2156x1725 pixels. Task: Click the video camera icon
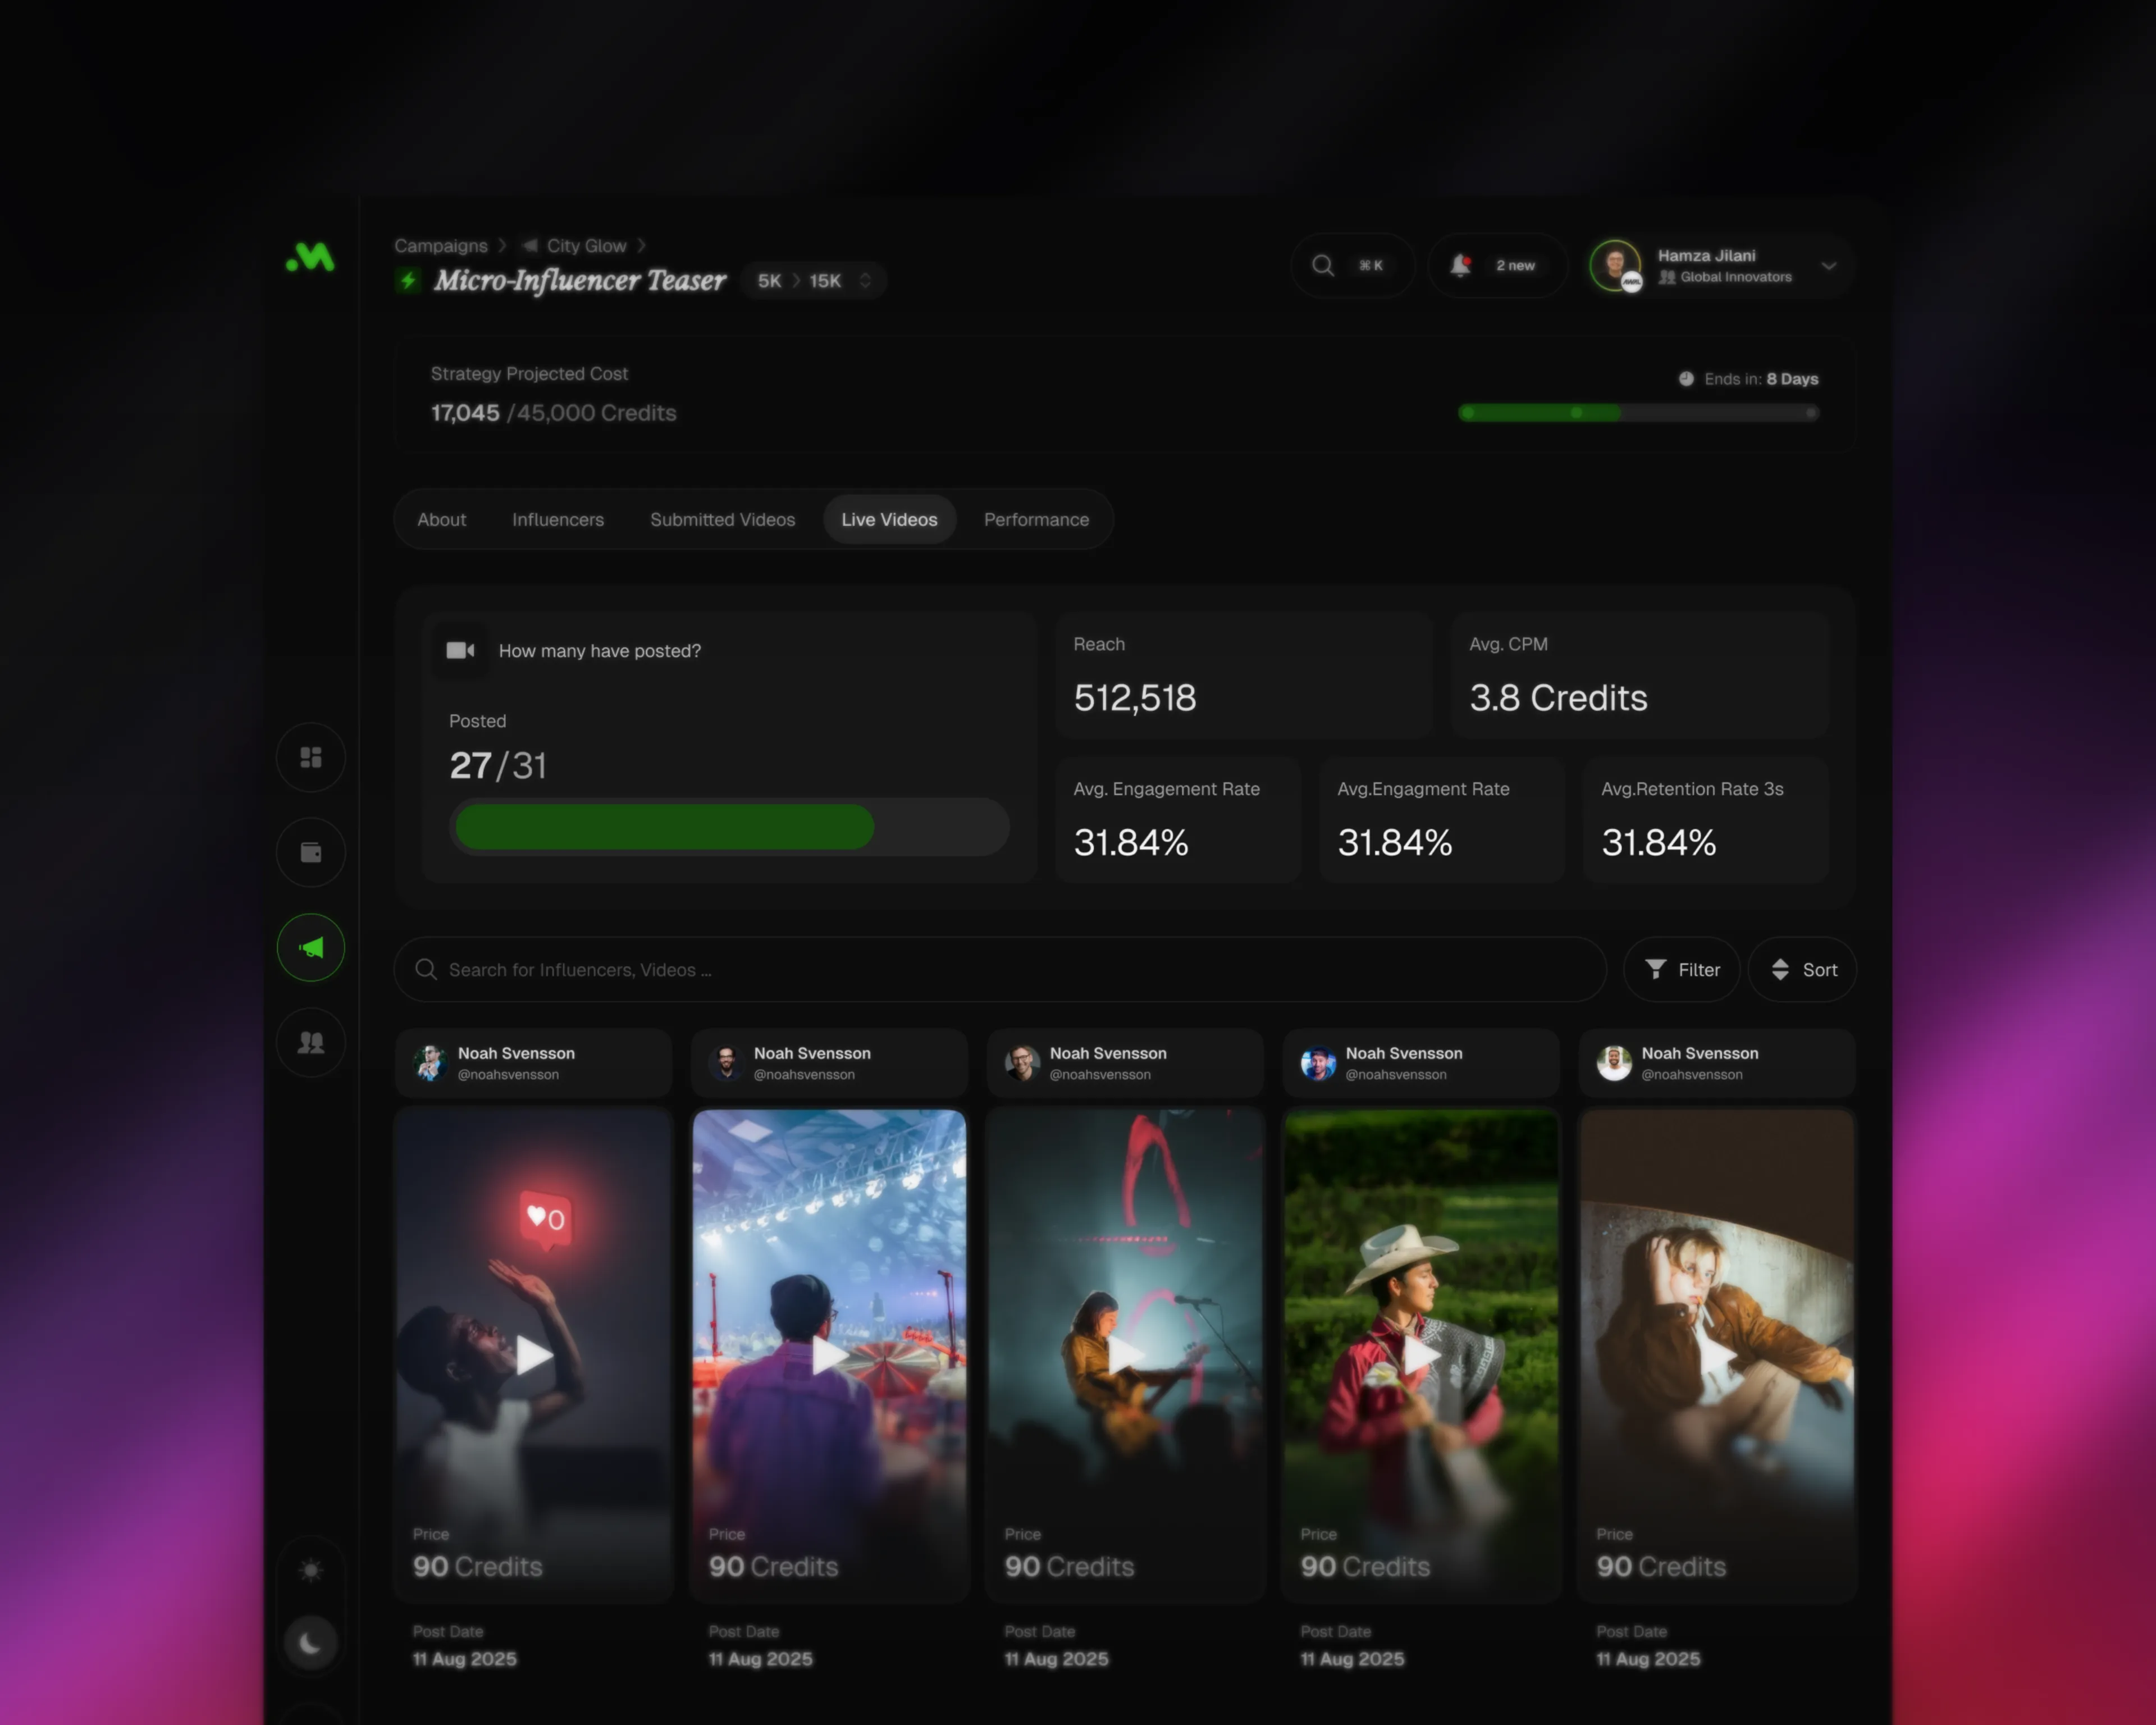tap(460, 650)
